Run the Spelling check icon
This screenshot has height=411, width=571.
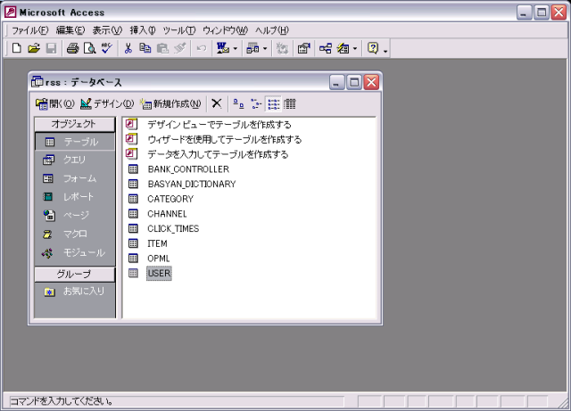coord(107,48)
